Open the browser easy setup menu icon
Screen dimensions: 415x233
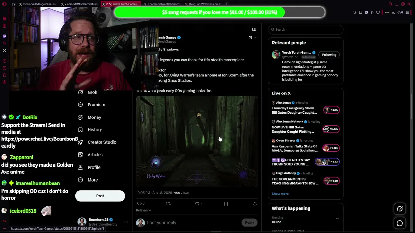[407, 12]
